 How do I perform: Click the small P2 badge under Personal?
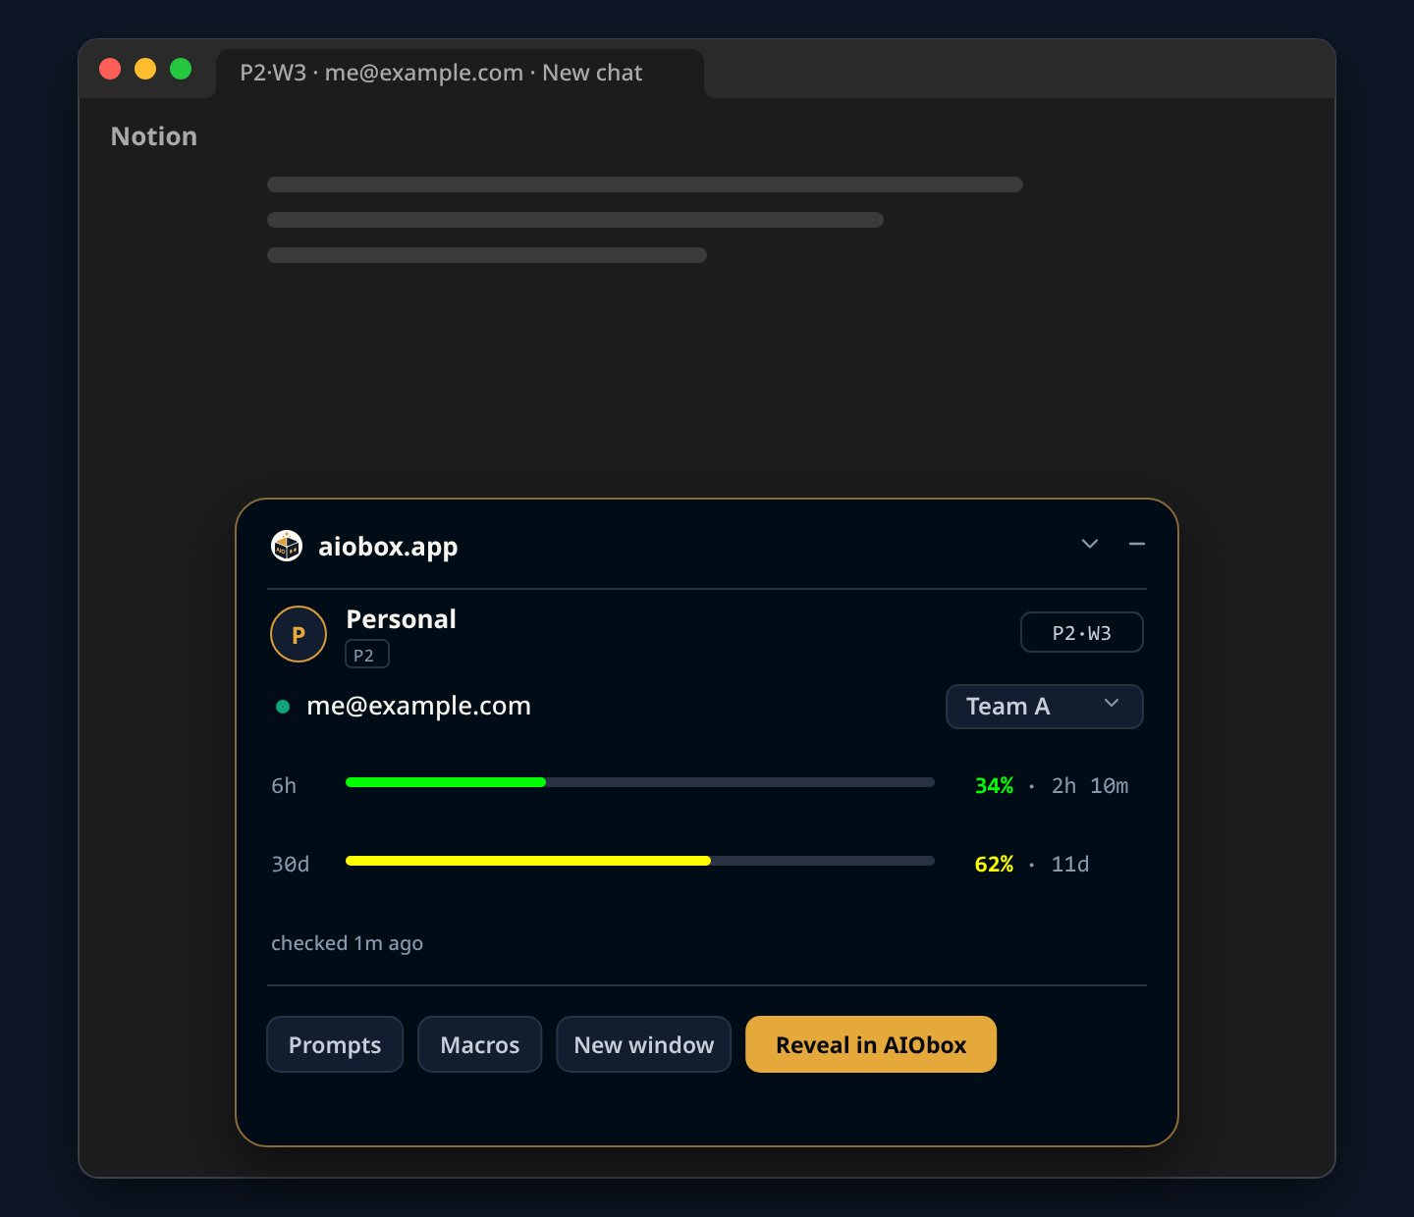pyautogui.click(x=367, y=655)
